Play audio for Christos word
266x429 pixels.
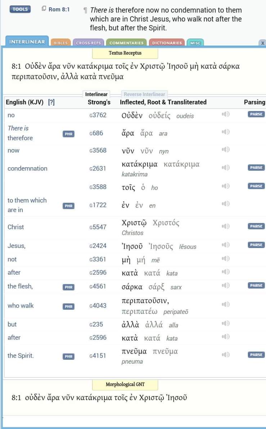(226, 226)
